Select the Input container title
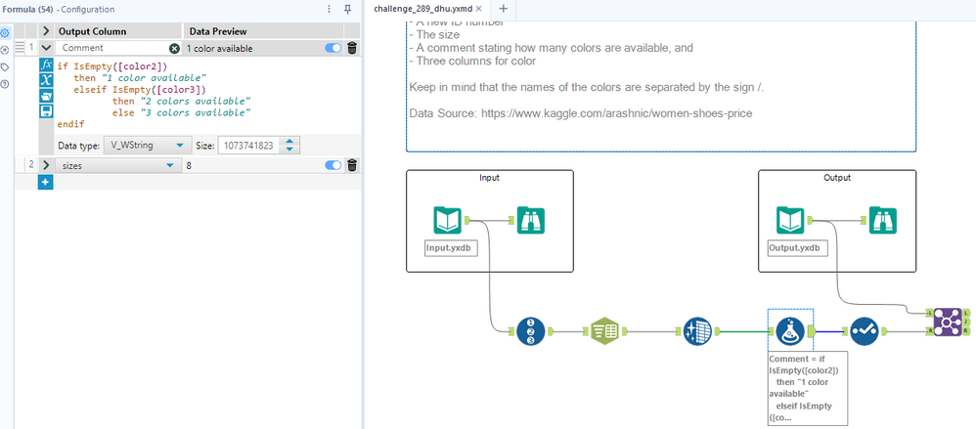 489,178
